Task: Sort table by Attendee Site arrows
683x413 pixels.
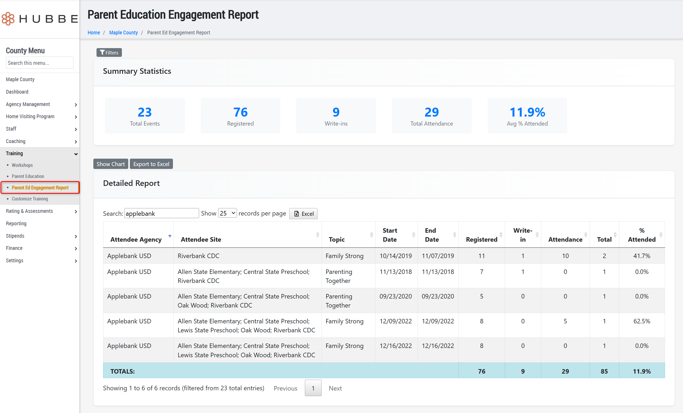Action: point(317,235)
